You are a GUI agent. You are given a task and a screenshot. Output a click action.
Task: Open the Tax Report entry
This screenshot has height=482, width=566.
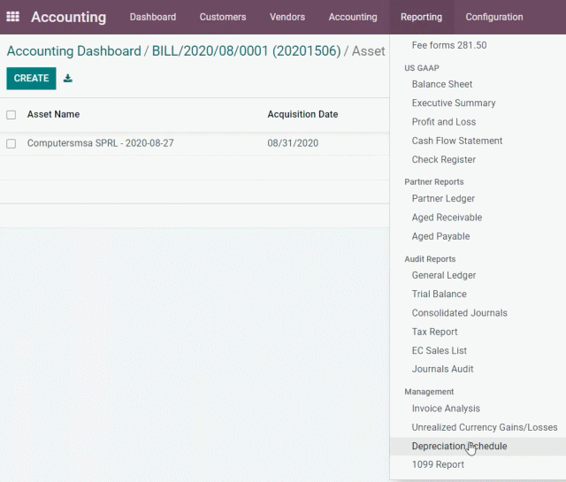434,332
